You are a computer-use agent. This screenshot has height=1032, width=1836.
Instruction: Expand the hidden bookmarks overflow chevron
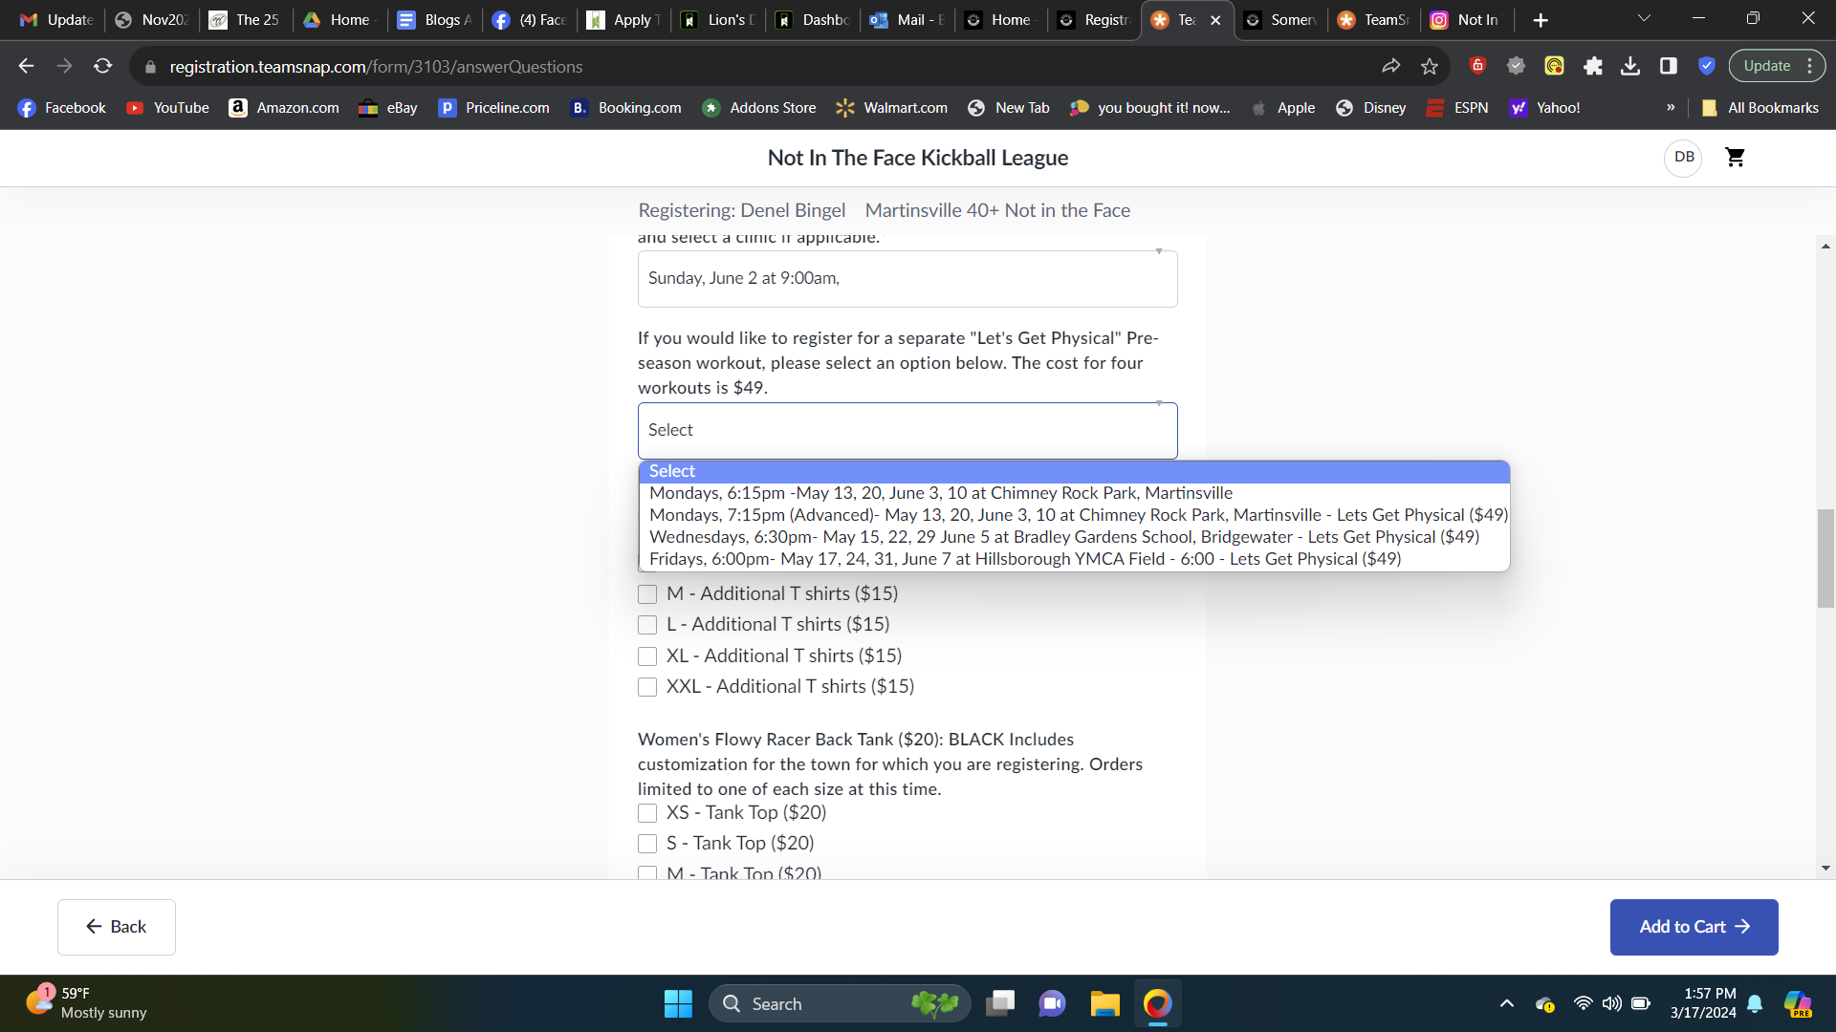(1671, 108)
